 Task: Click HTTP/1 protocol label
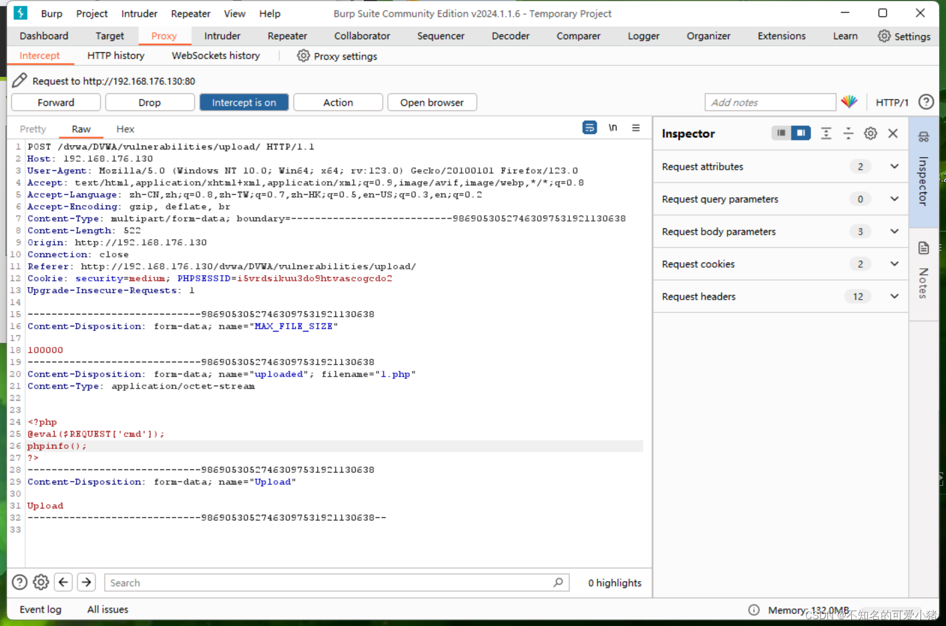pos(892,103)
